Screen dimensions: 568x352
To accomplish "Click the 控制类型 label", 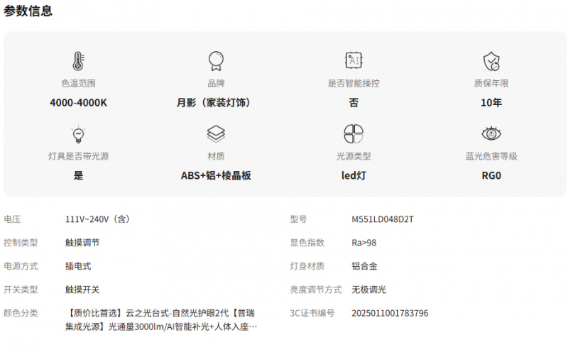I will click(x=21, y=243).
